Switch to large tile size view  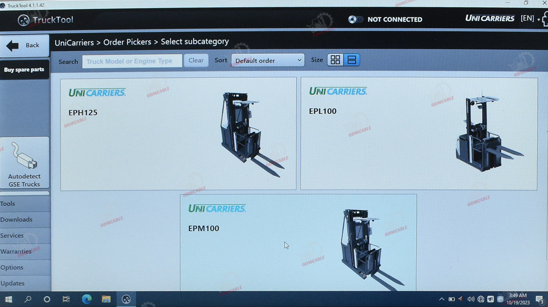coord(352,60)
